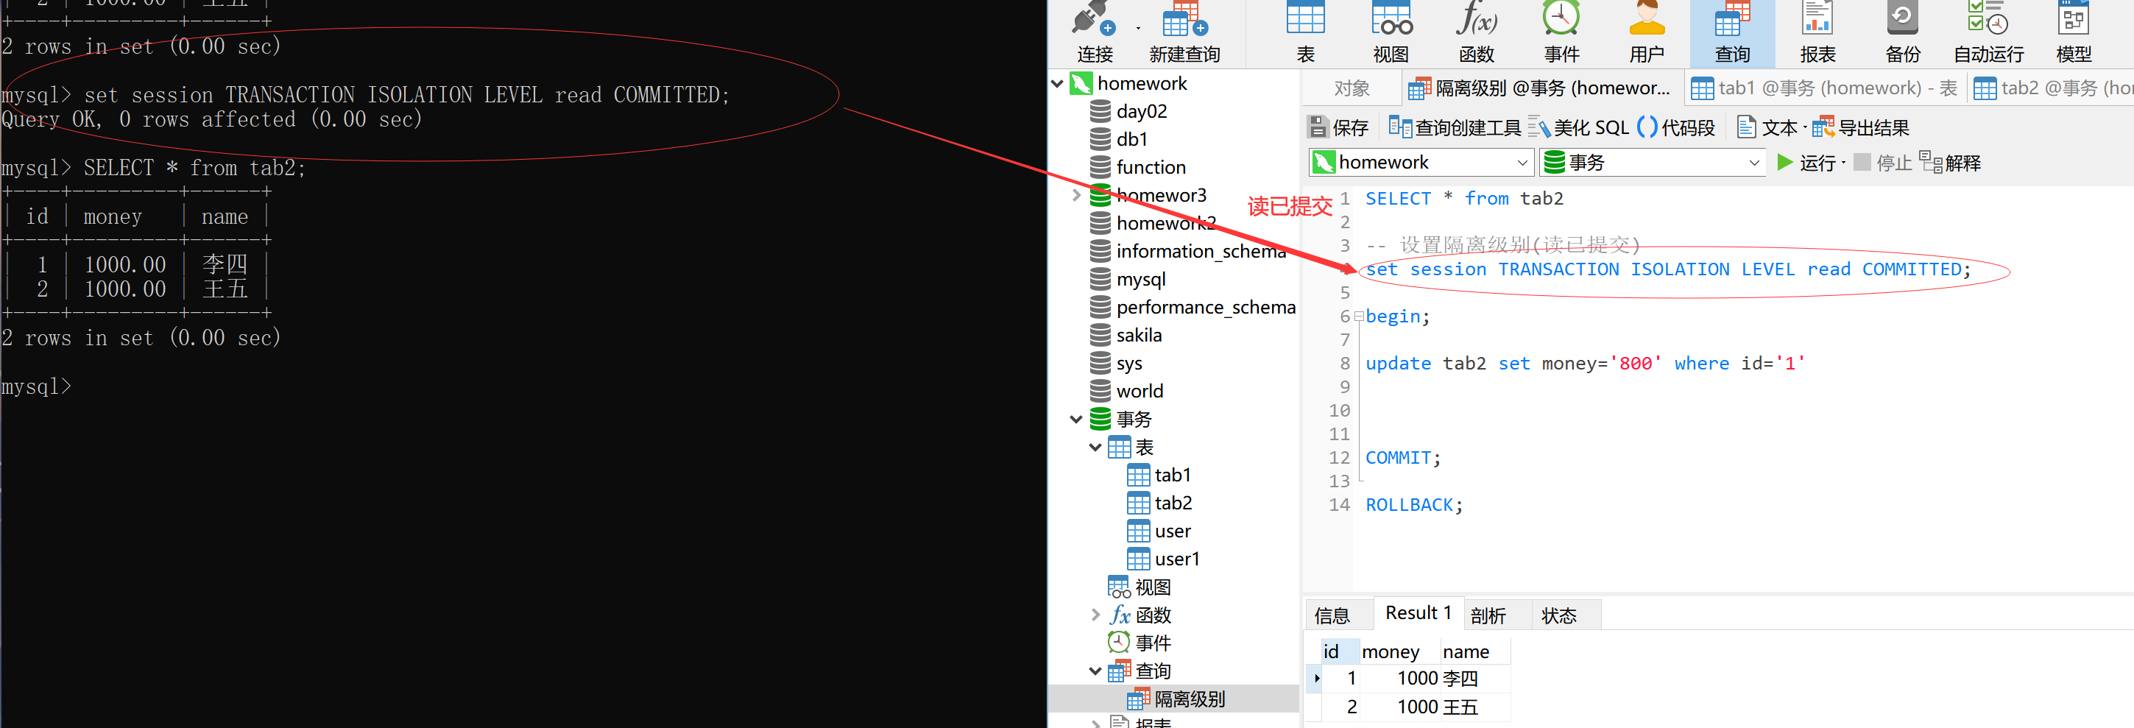Click 美化 SQL beautify button
2134x728 pixels.
(x=1578, y=127)
